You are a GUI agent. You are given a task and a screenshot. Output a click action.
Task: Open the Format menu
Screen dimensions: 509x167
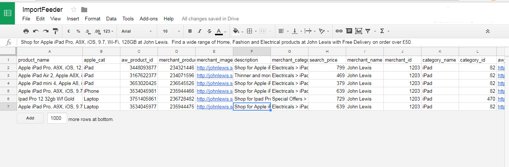pyautogui.click(x=92, y=19)
